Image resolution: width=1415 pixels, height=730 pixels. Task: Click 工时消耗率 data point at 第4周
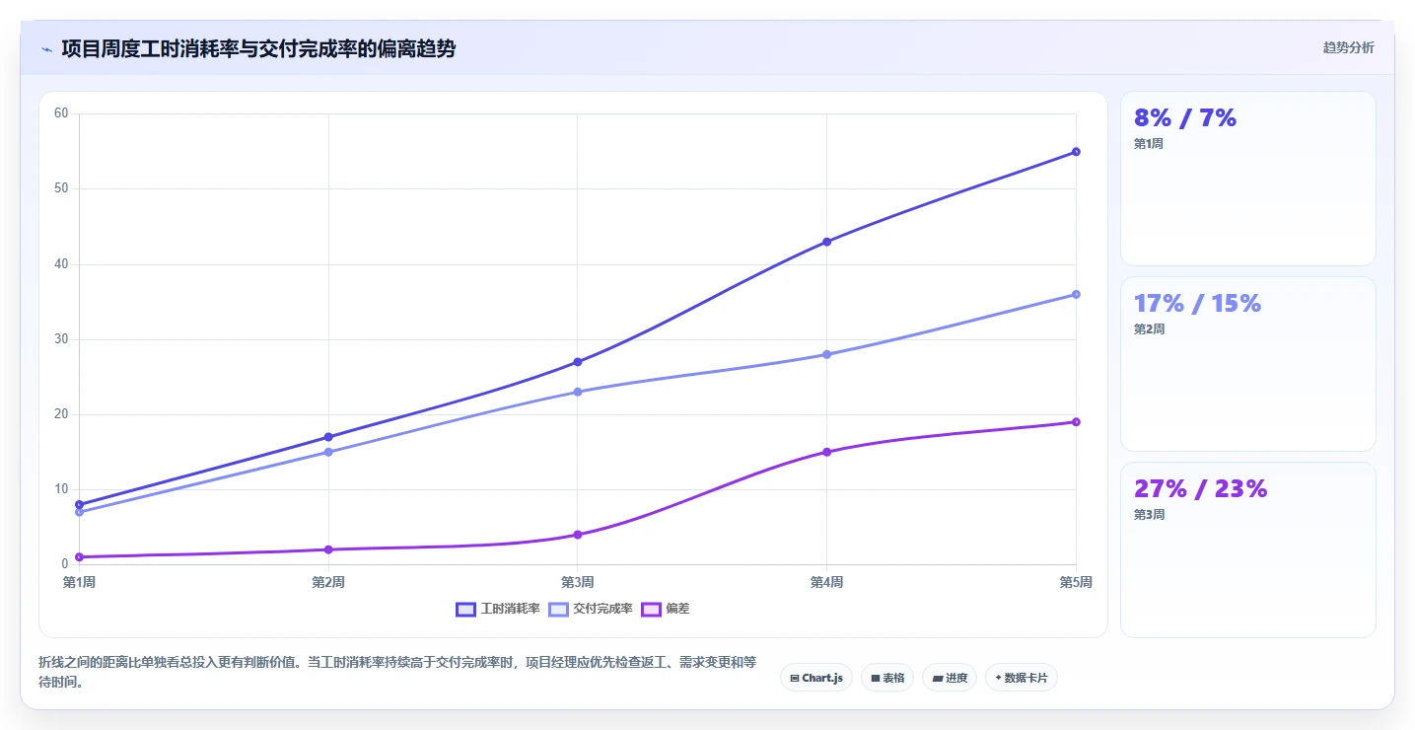pyautogui.click(x=826, y=242)
